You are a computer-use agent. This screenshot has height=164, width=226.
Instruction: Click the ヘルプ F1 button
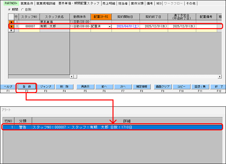pyautogui.click(x=8, y=87)
